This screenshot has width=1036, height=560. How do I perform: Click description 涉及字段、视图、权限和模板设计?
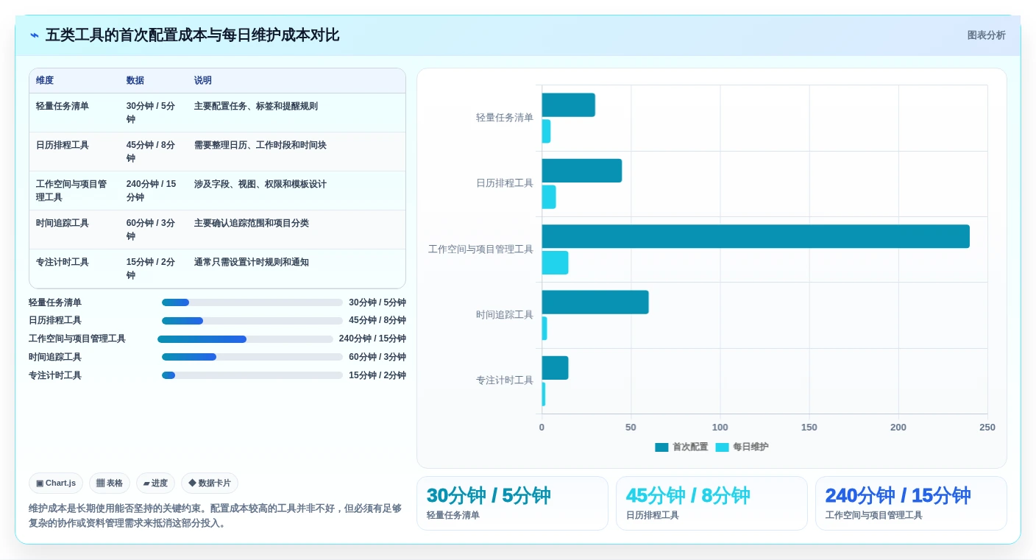(260, 184)
